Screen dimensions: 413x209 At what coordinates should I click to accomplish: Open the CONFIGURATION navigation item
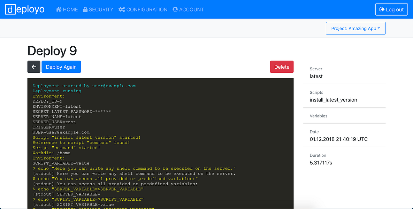coord(143,9)
